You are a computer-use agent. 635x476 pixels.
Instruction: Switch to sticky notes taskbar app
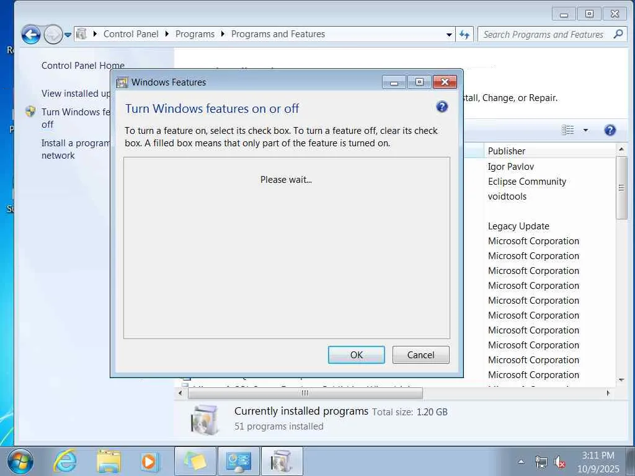click(195, 461)
